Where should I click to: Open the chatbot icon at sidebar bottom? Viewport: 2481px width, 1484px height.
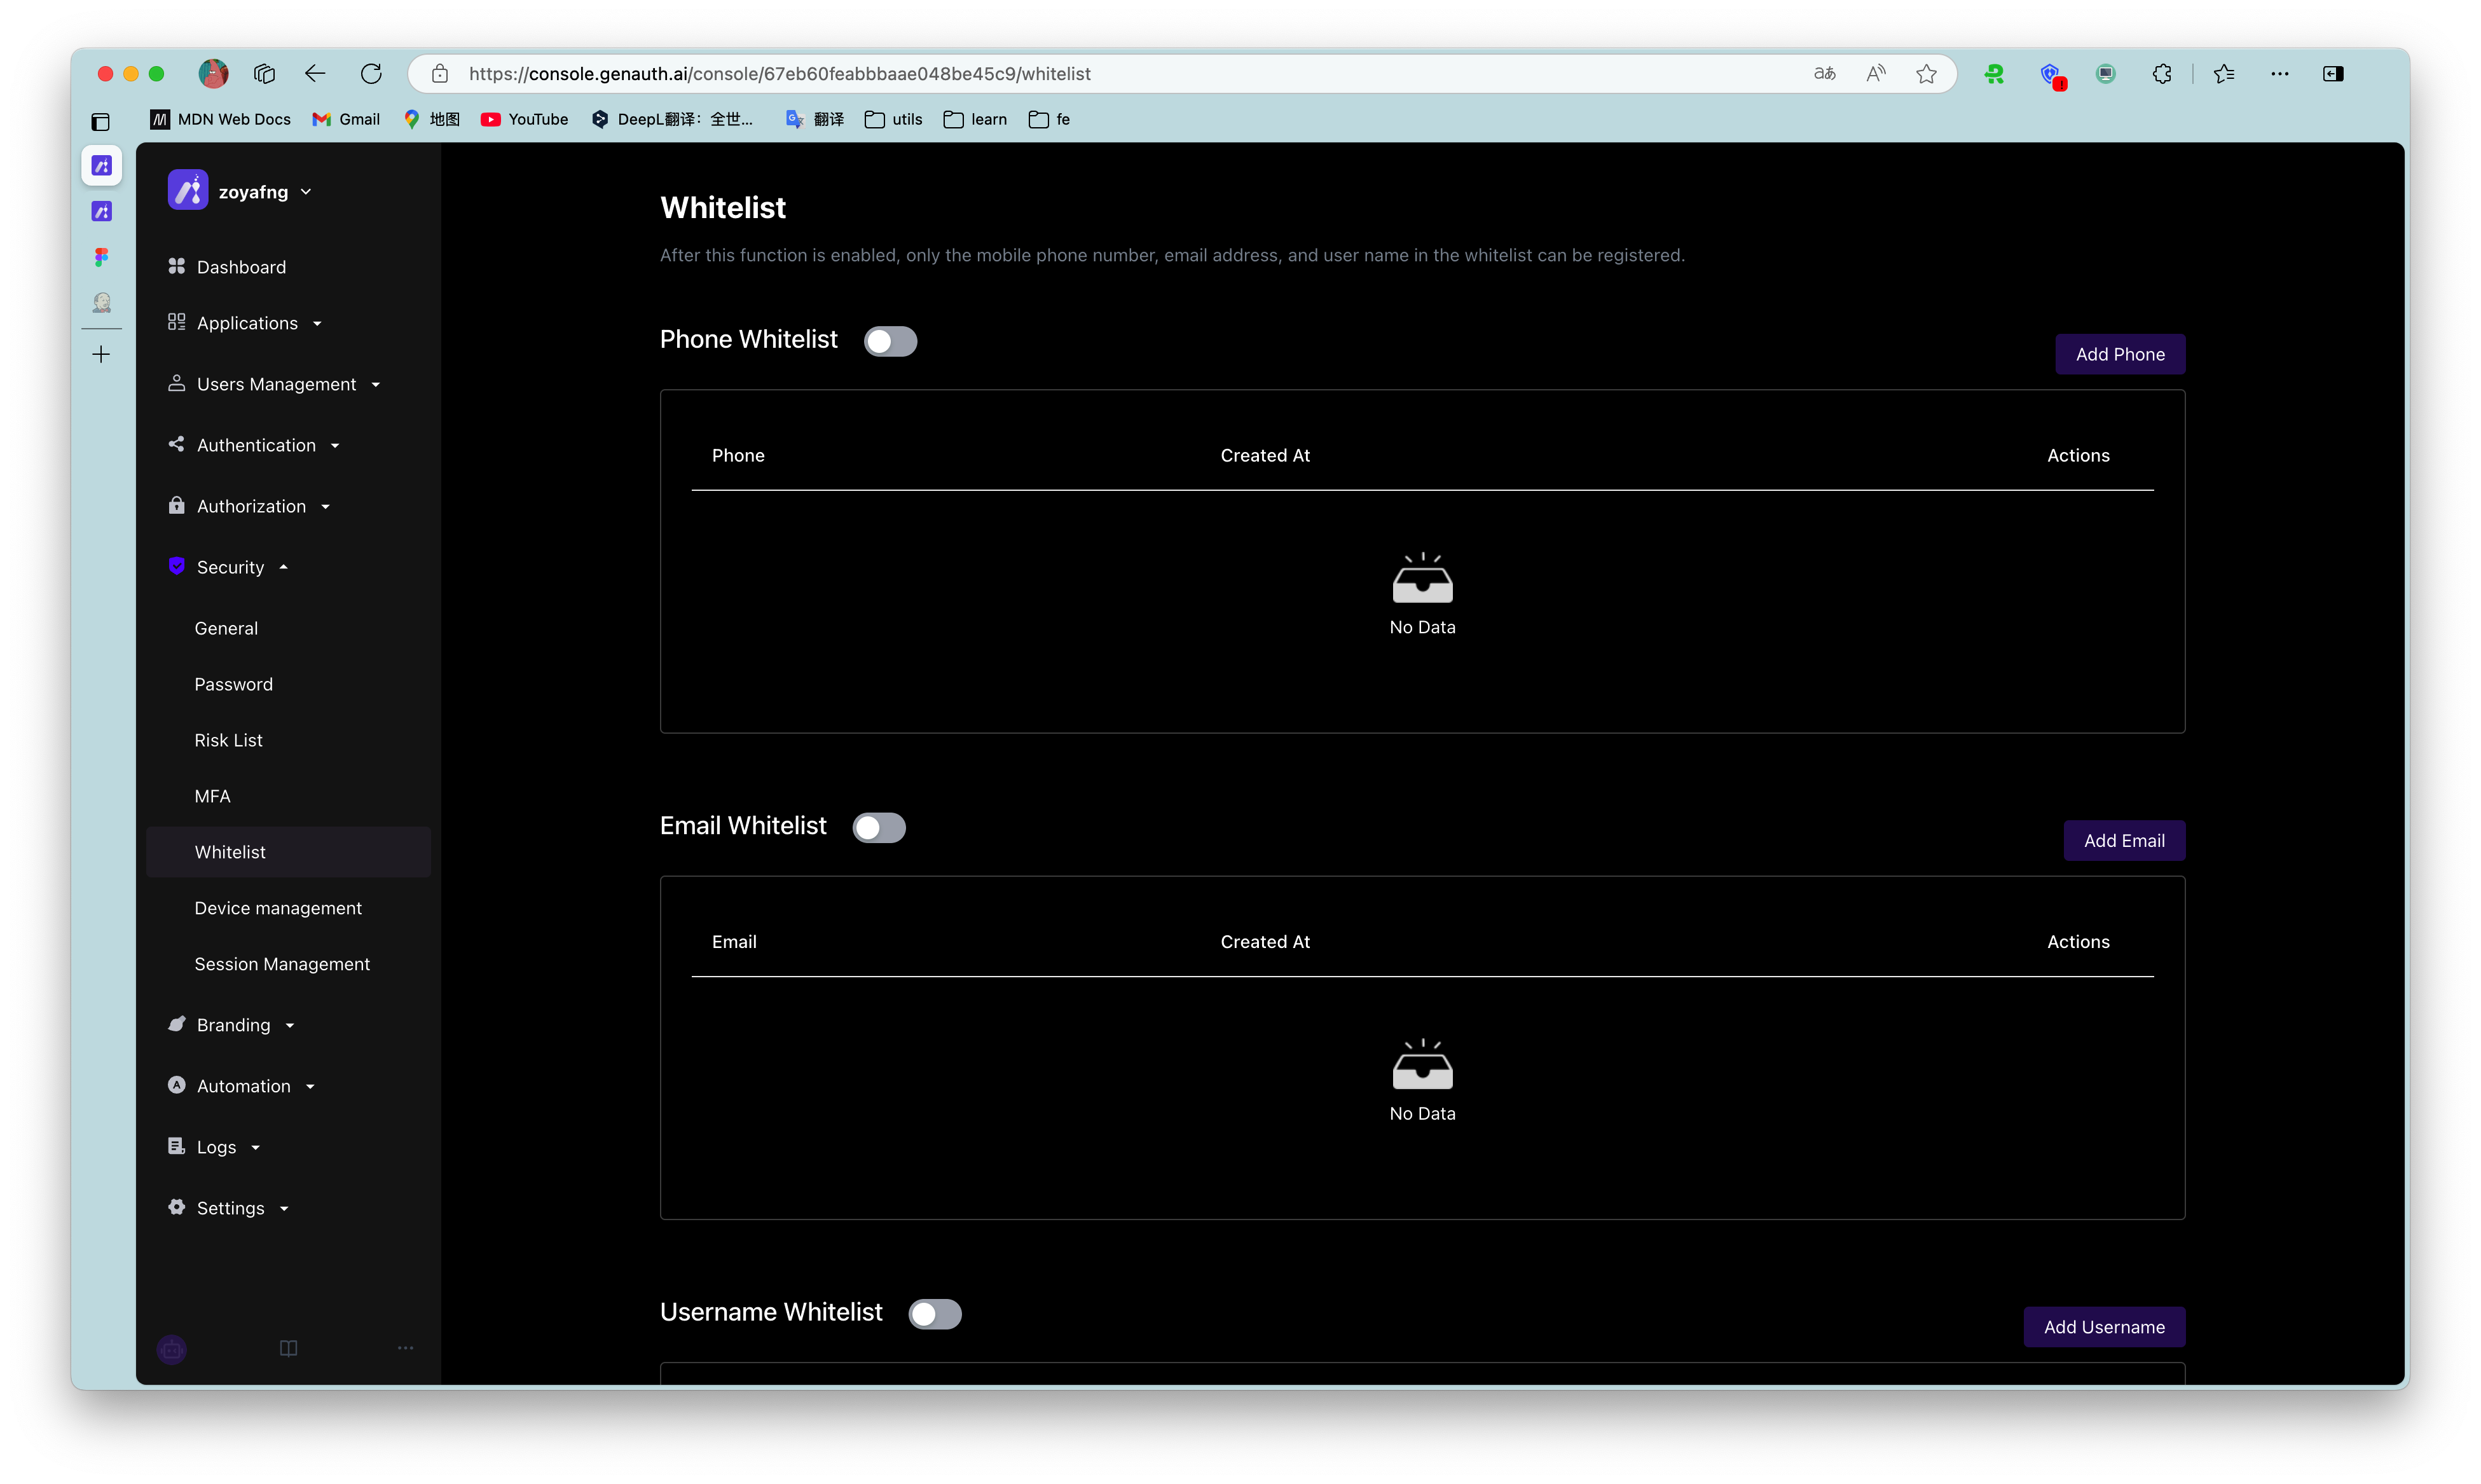tap(172, 1349)
